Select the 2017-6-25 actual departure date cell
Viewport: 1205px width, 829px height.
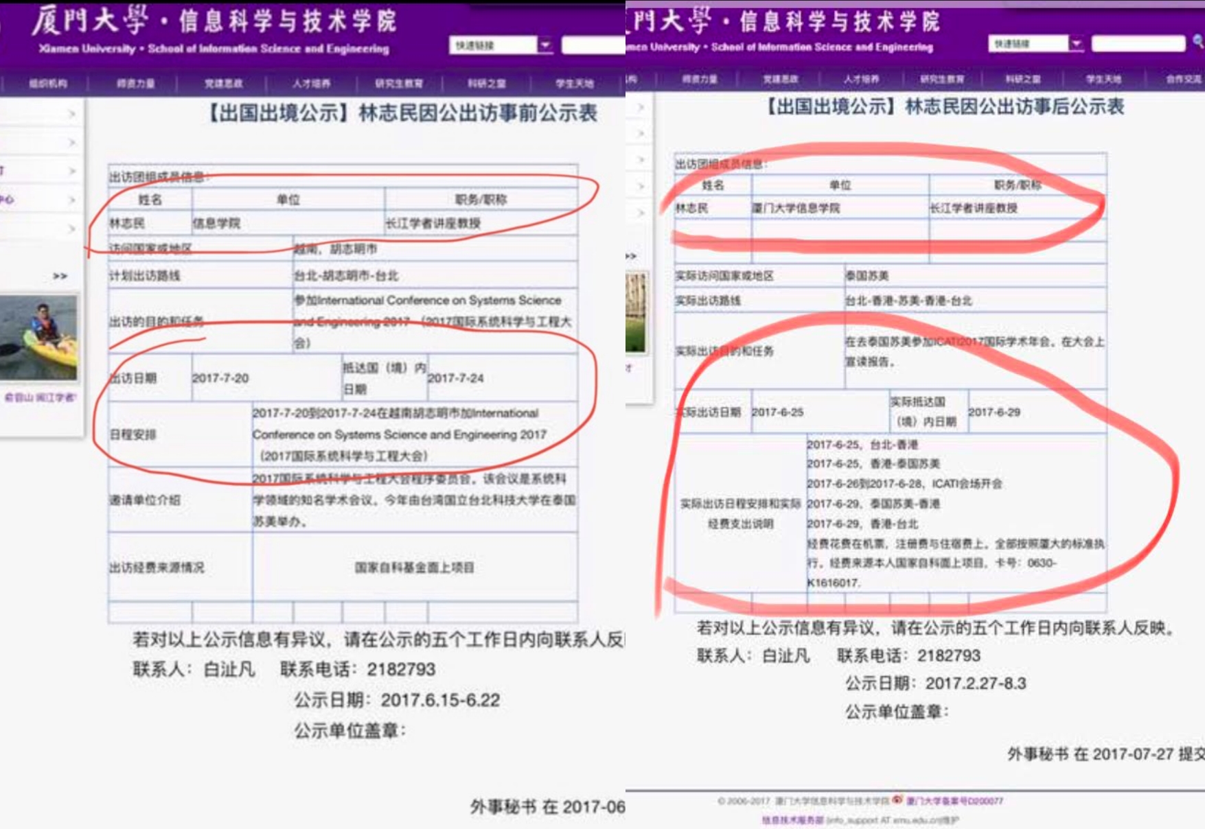(820, 412)
